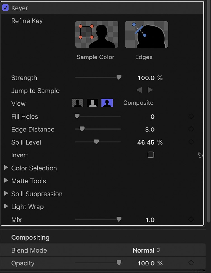Reset Invert parameter with the curved arrow
The height and width of the screenshot is (273, 211).
point(200,155)
